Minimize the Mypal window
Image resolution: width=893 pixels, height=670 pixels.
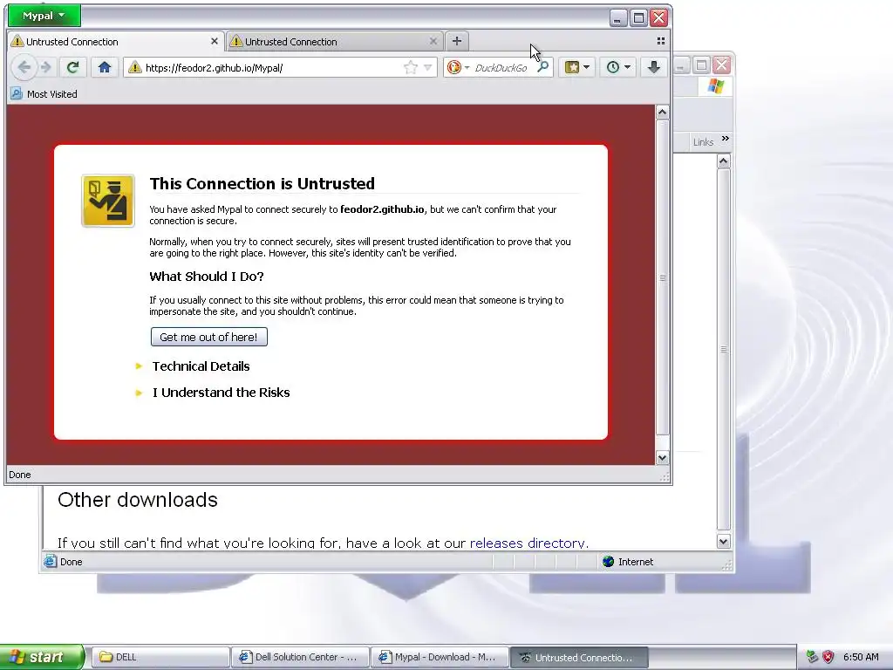[618, 17]
